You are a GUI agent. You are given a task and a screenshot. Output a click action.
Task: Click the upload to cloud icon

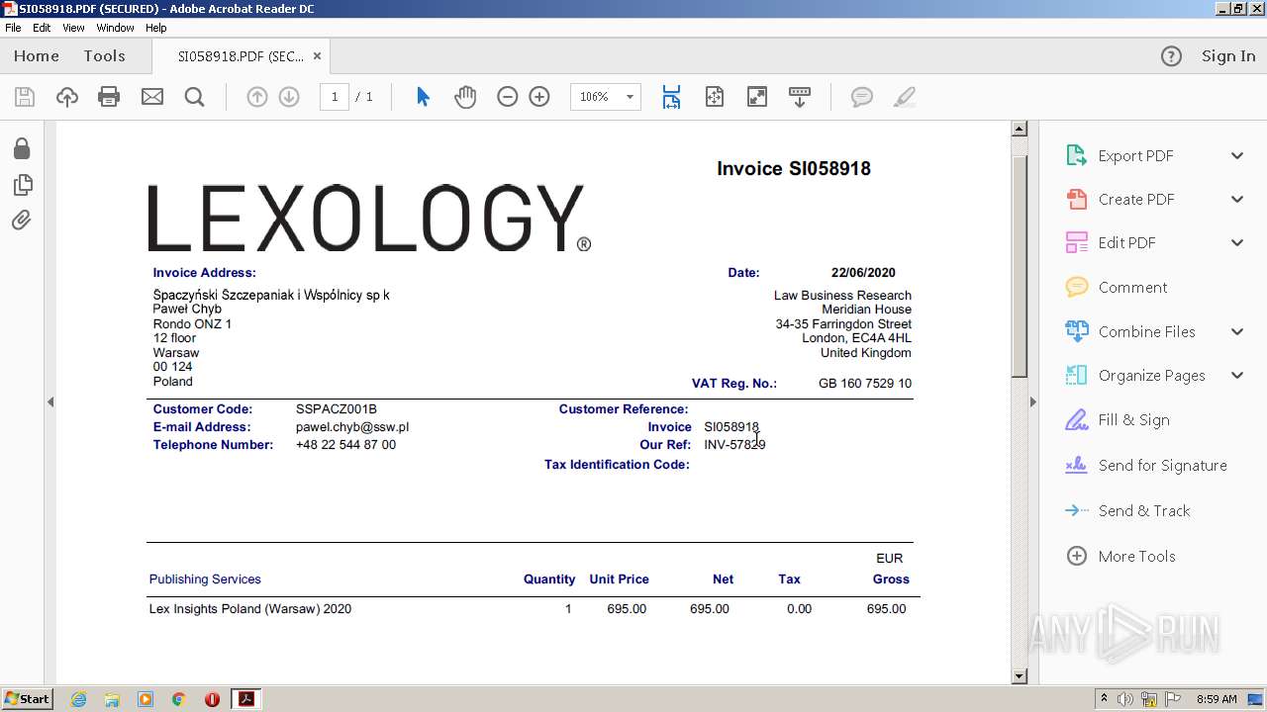[66, 97]
